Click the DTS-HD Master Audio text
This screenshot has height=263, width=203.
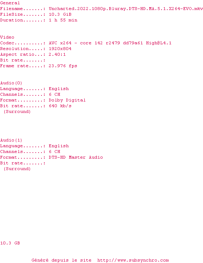(76, 157)
